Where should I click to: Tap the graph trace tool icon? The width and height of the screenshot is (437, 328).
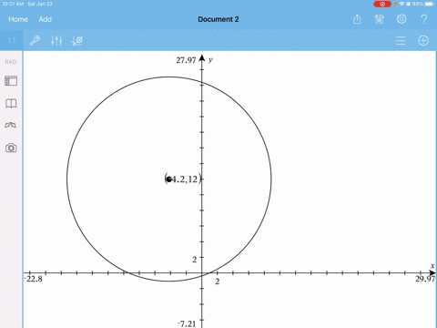point(77,40)
